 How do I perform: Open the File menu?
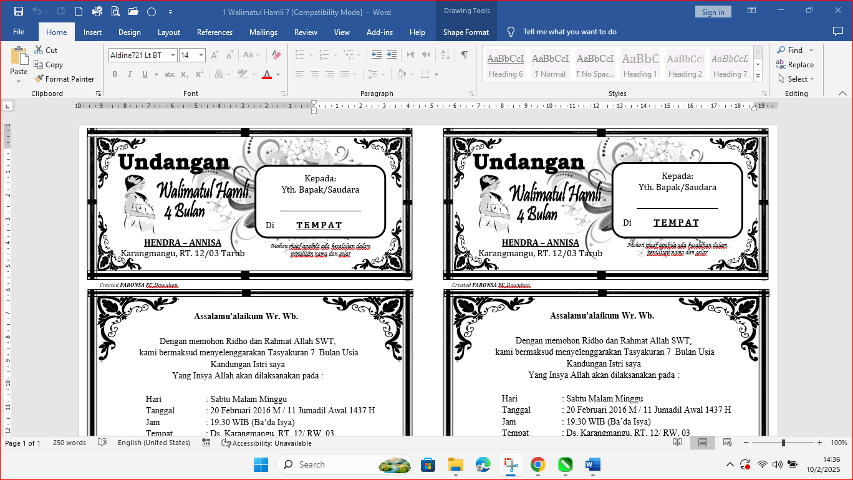click(19, 32)
